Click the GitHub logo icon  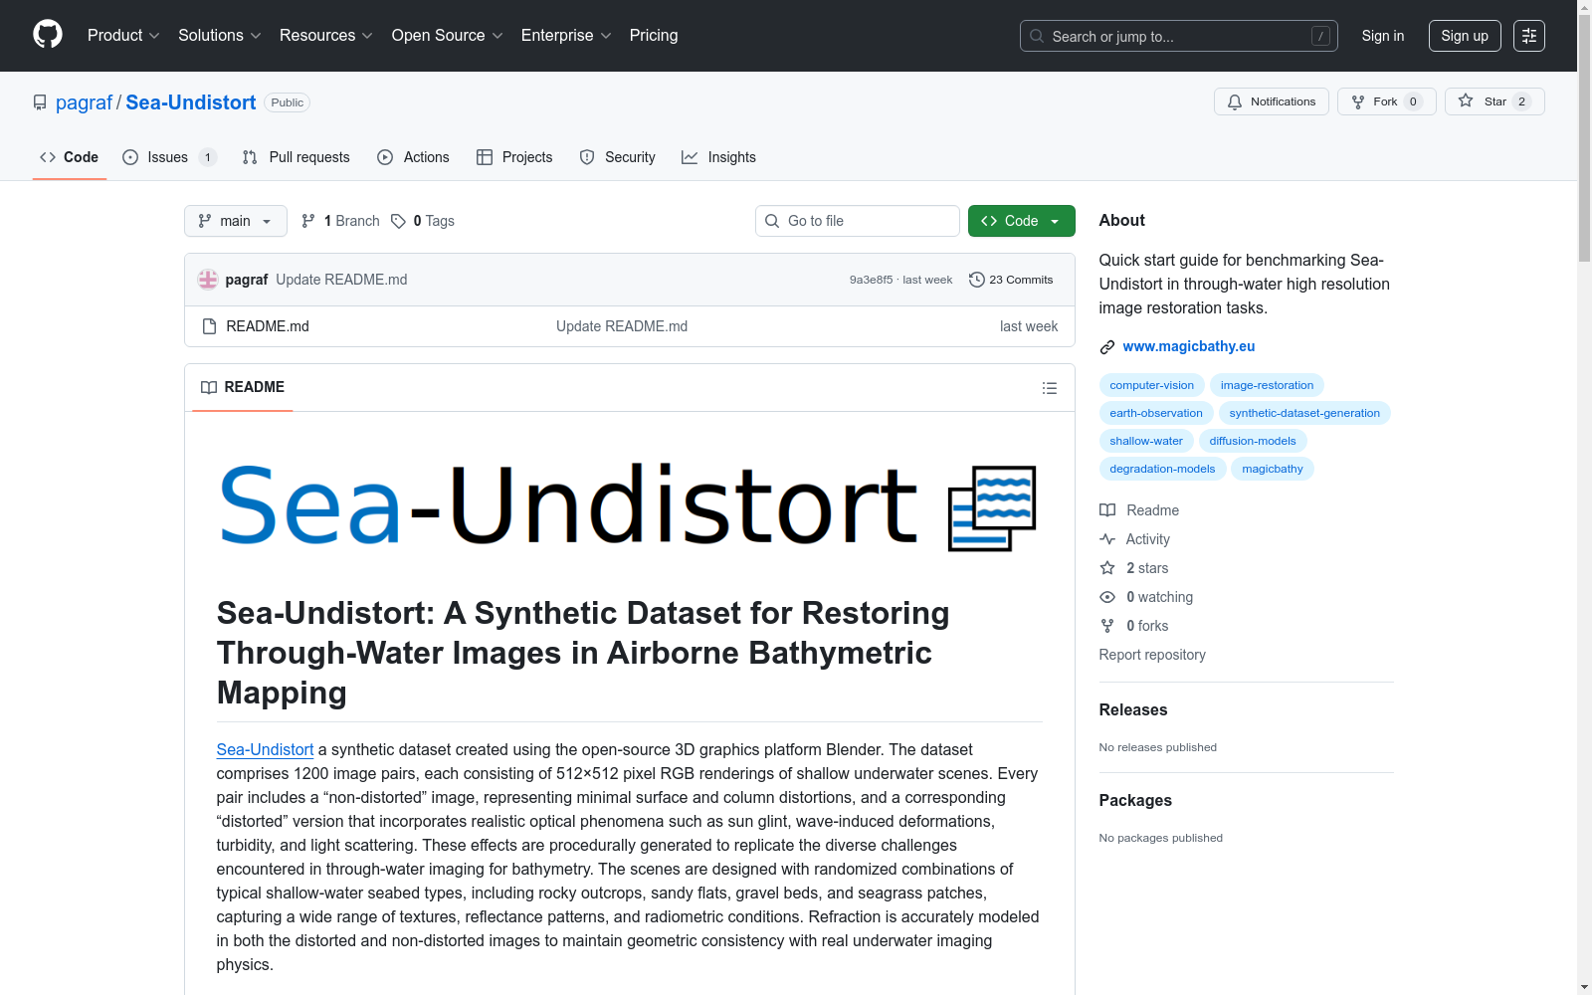click(48, 35)
